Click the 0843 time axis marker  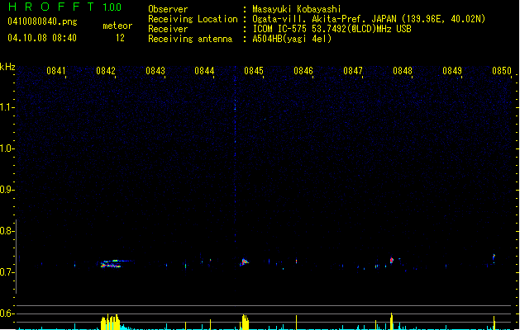(155, 71)
